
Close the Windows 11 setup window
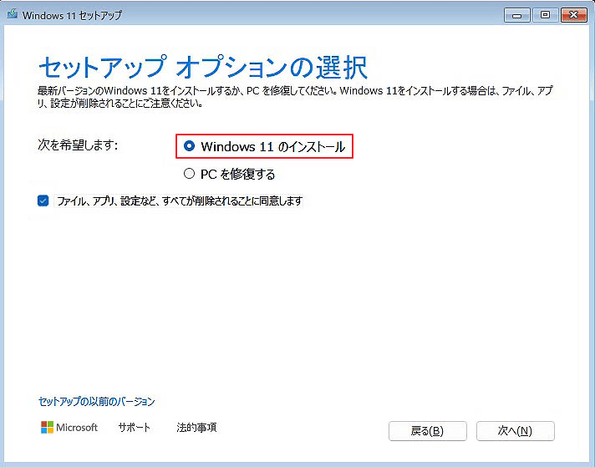point(574,15)
